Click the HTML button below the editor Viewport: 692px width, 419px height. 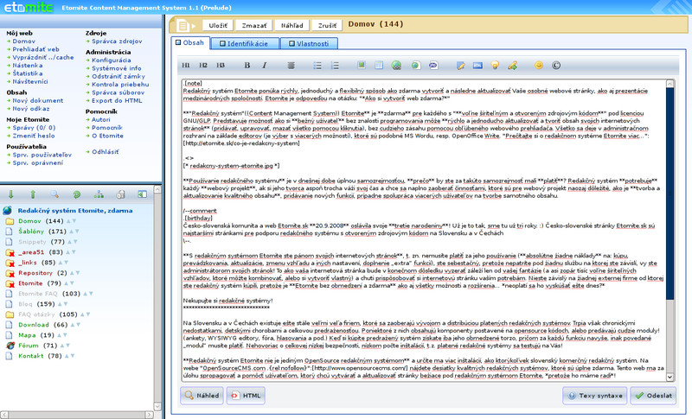point(247,395)
